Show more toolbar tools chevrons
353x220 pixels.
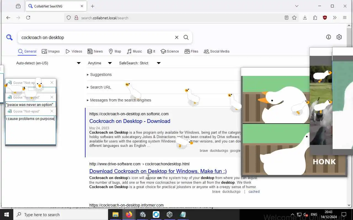335,18
